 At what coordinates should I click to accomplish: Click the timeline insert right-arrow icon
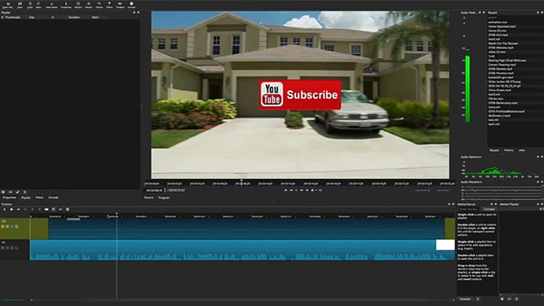pyautogui.click(x=32, y=209)
